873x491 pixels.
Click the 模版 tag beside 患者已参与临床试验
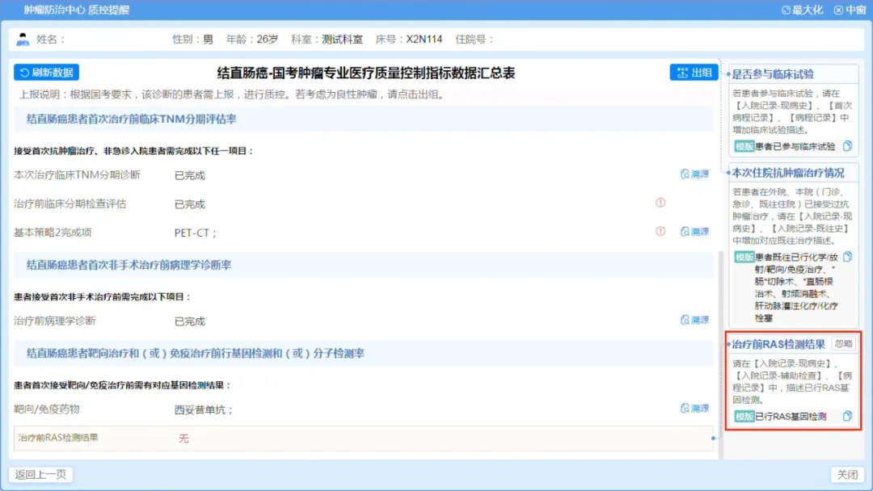point(744,146)
